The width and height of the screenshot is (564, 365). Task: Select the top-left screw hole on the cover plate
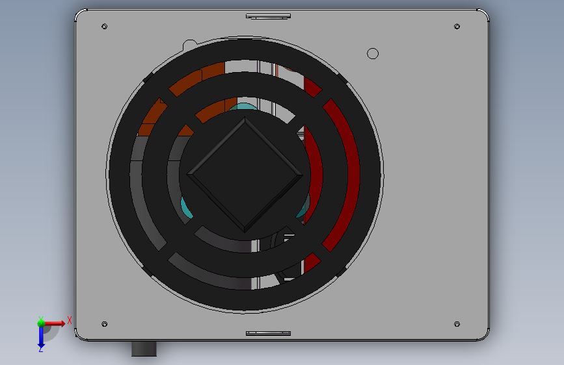click(x=104, y=26)
